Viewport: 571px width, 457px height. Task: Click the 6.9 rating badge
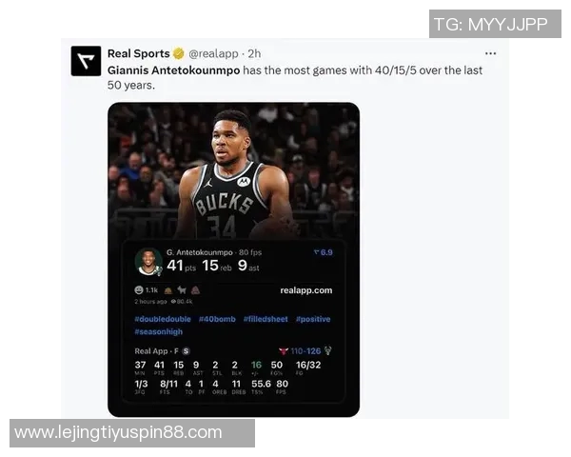tap(324, 252)
